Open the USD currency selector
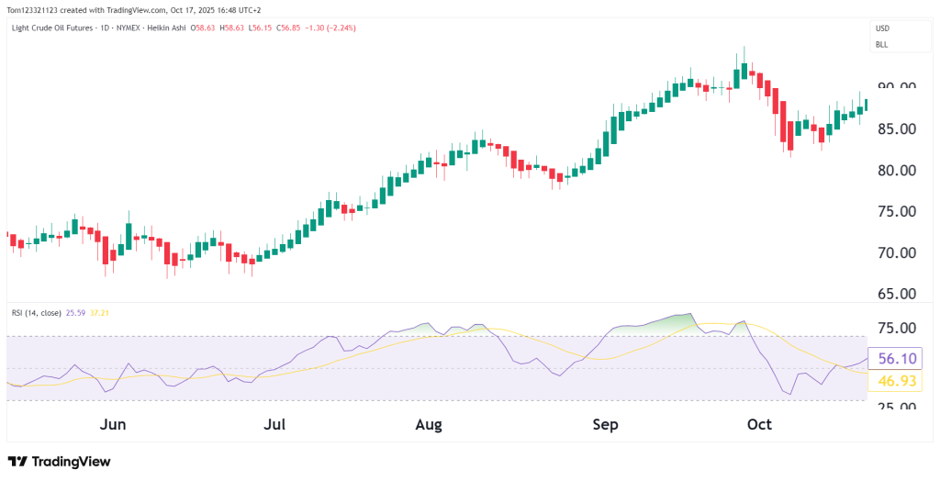 (881, 28)
